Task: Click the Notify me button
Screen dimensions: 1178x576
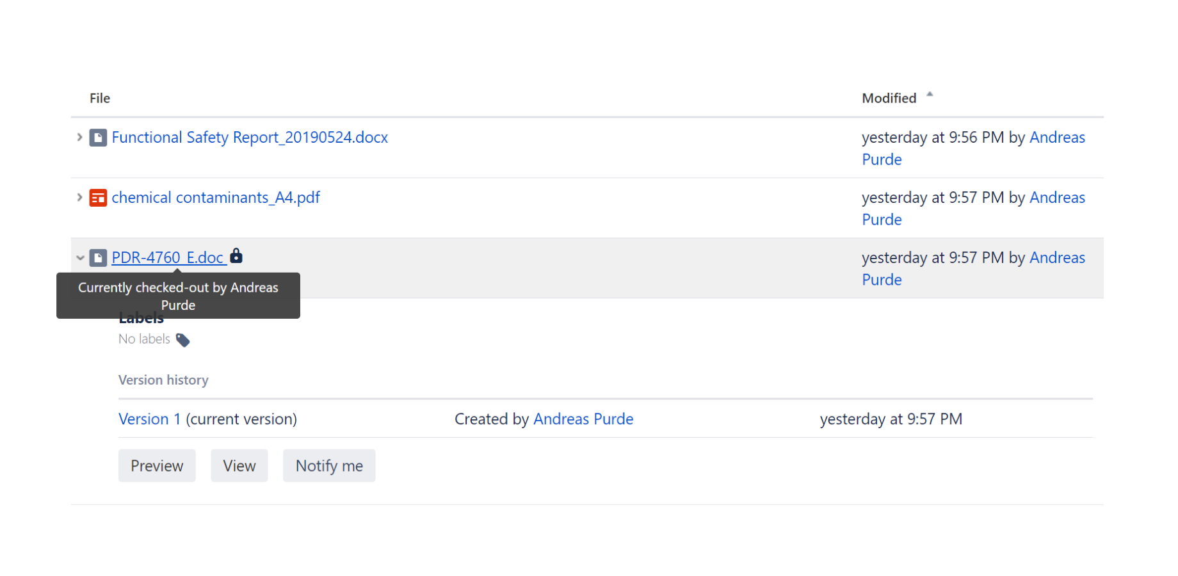Action: [329, 466]
